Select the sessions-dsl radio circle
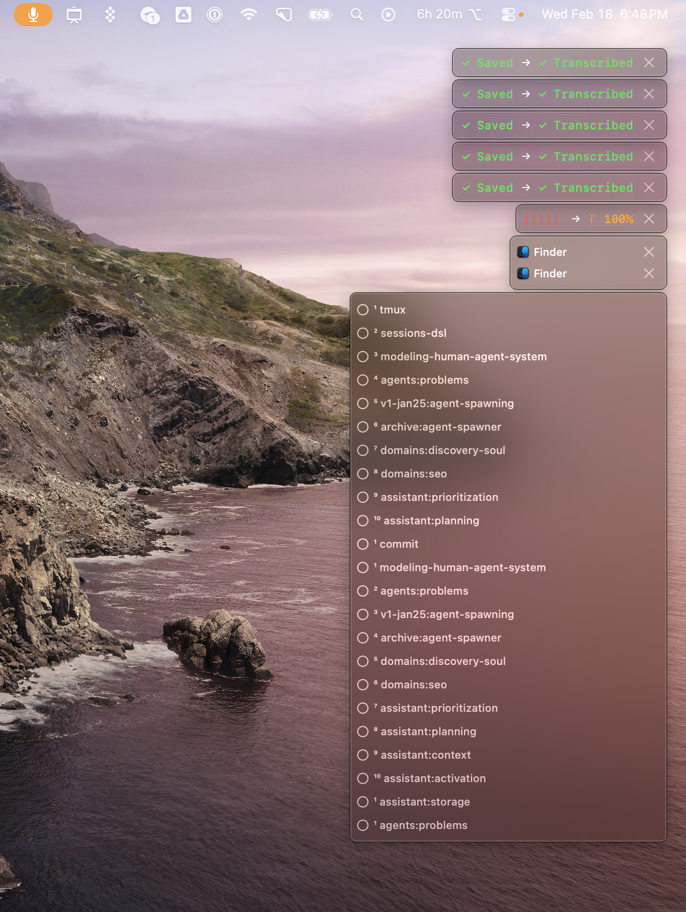This screenshot has height=912, width=686. pyautogui.click(x=363, y=333)
